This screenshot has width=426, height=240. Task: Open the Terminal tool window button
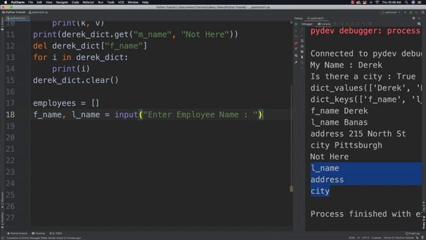(x=39, y=233)
